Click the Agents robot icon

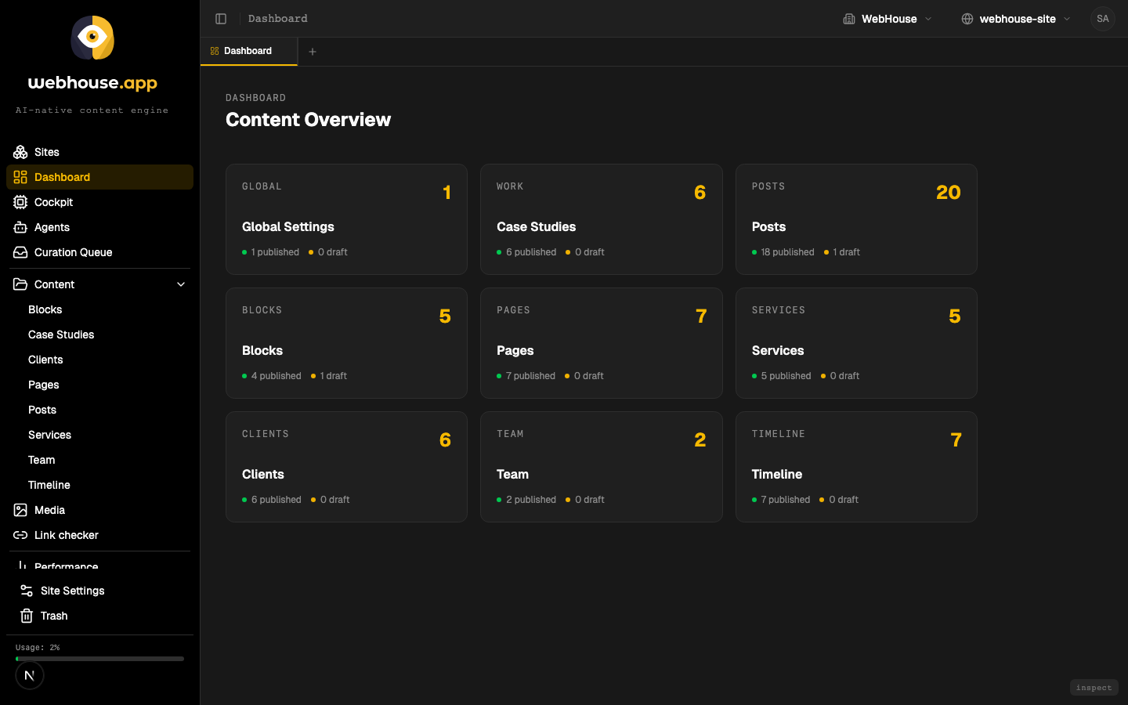(x=20, y=227)
